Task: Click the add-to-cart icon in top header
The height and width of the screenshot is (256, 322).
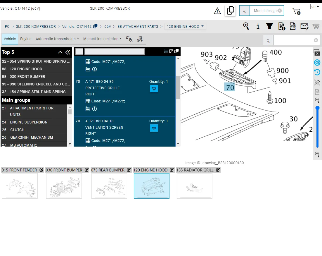Action: 297,11
